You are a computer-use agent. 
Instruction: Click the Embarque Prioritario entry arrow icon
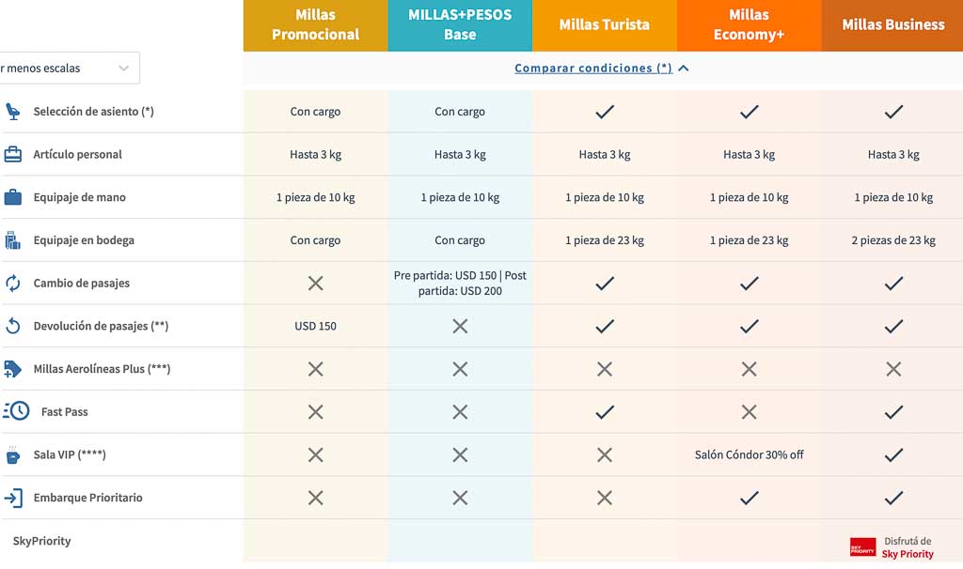coord(13,498)
